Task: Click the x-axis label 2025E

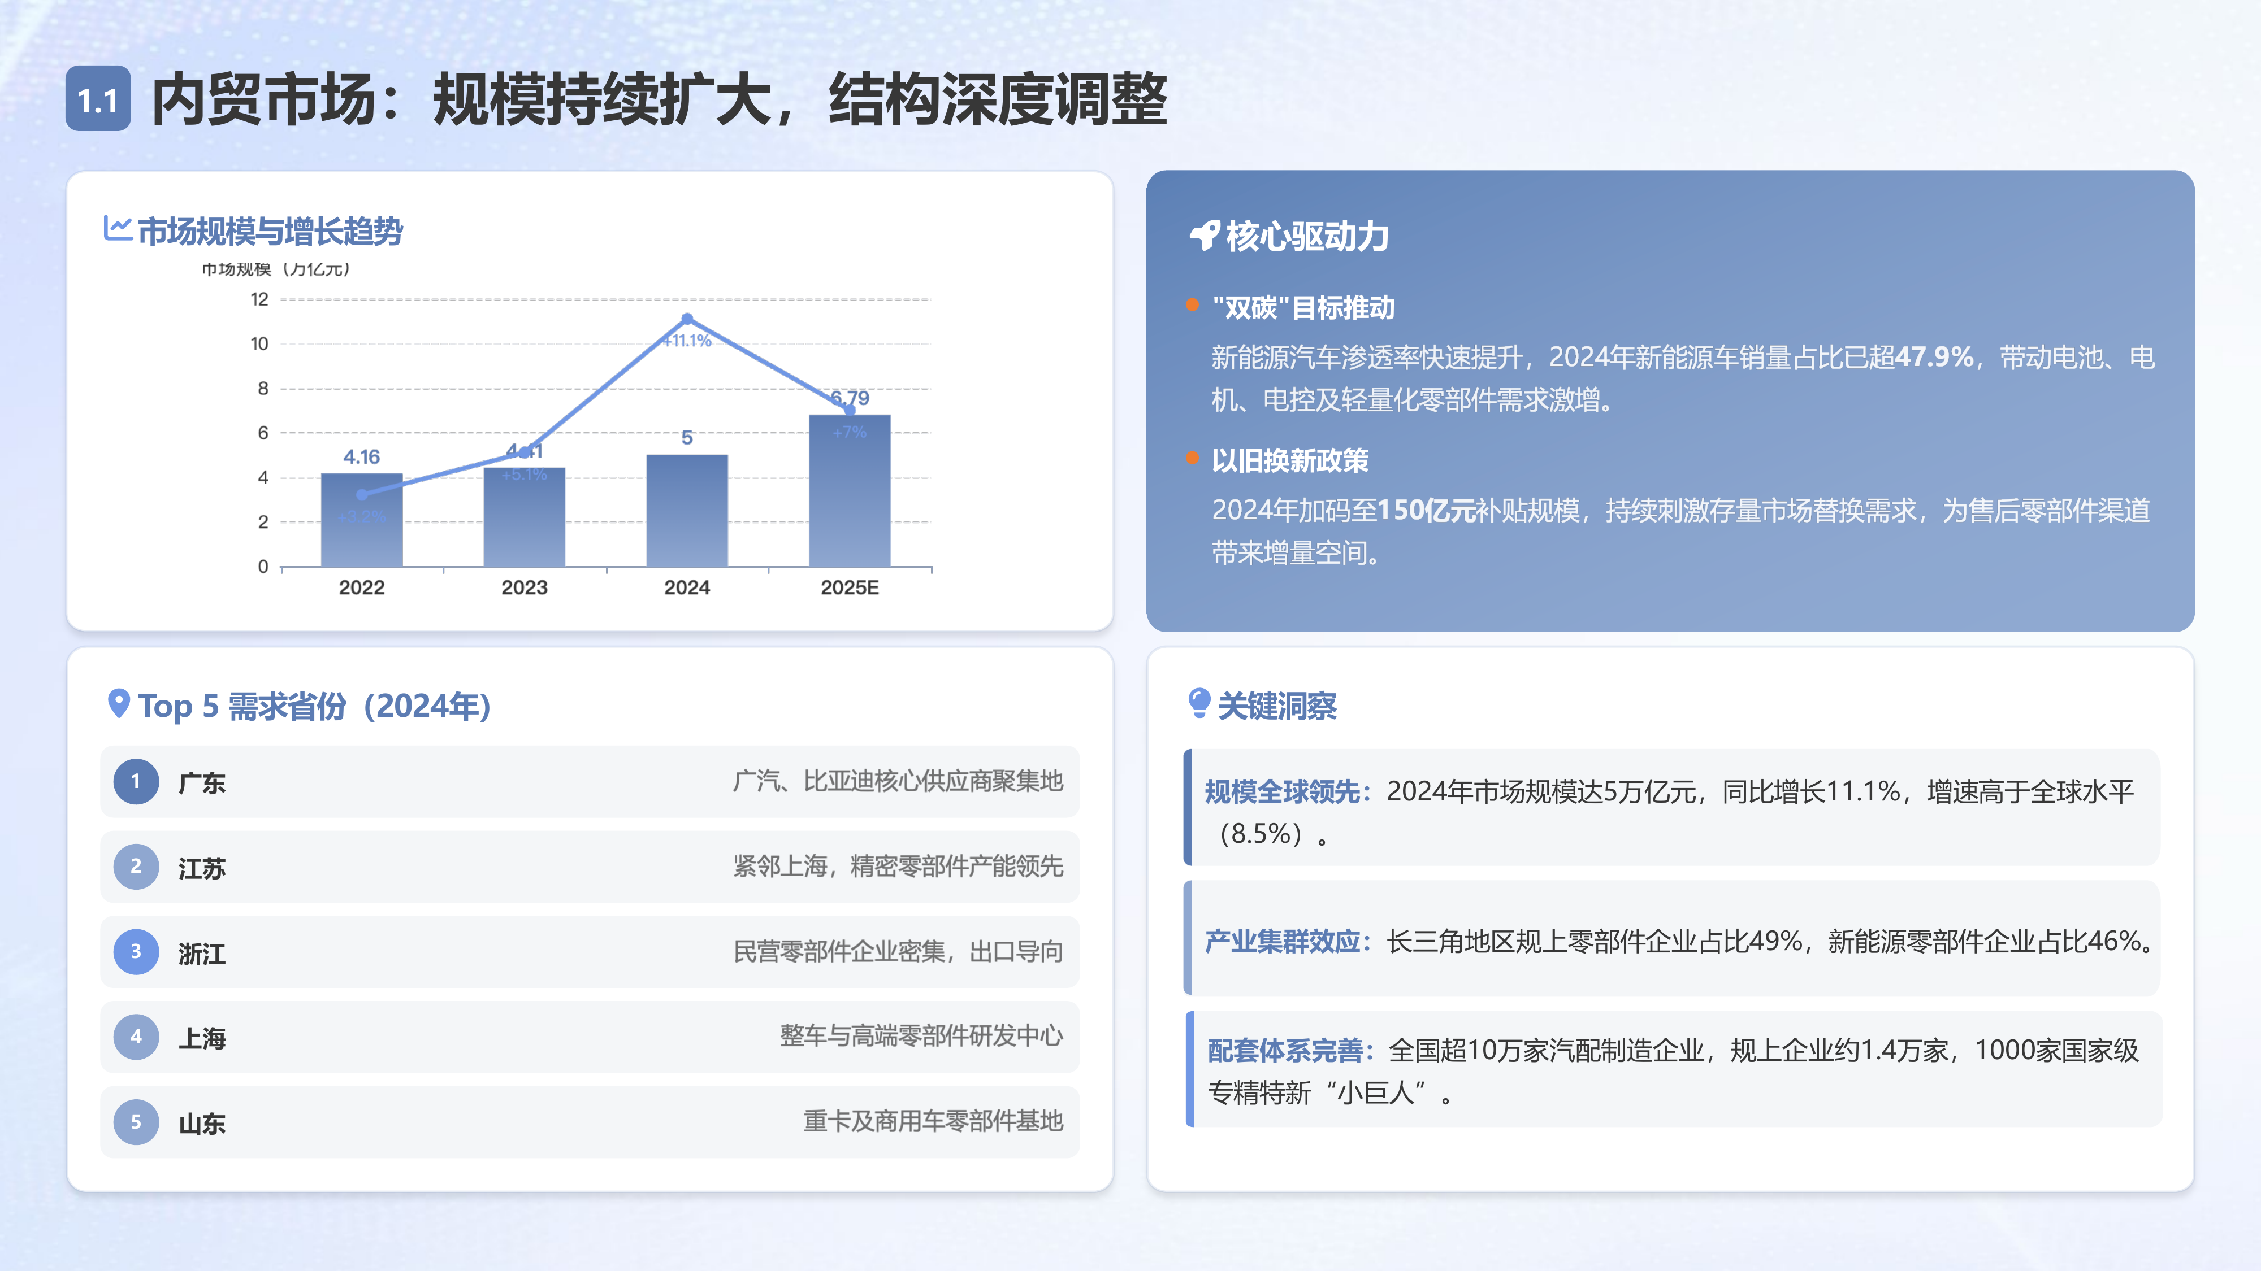Action: click(x=850, y=587)
